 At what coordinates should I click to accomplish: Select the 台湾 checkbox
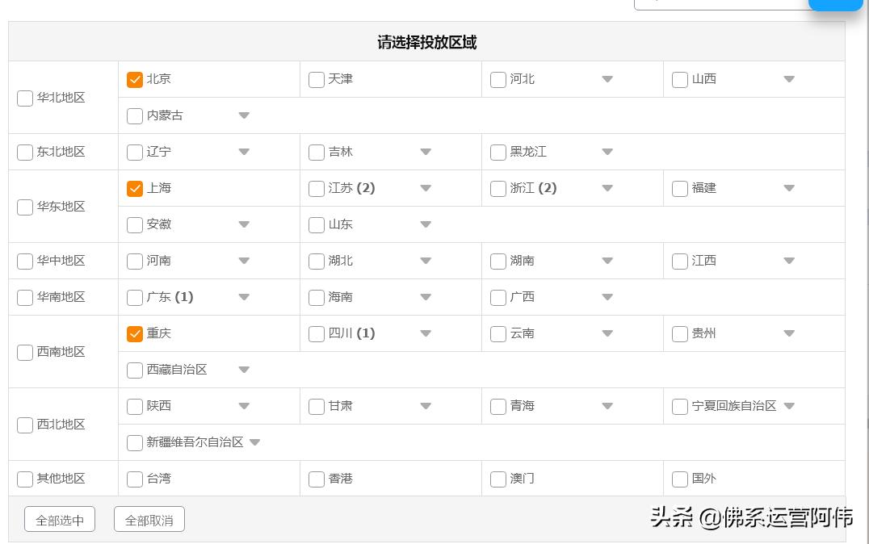point(135,478)
